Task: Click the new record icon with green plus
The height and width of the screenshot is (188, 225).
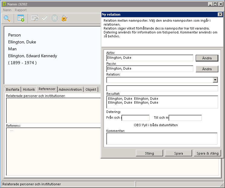Action: click(21, 18)
